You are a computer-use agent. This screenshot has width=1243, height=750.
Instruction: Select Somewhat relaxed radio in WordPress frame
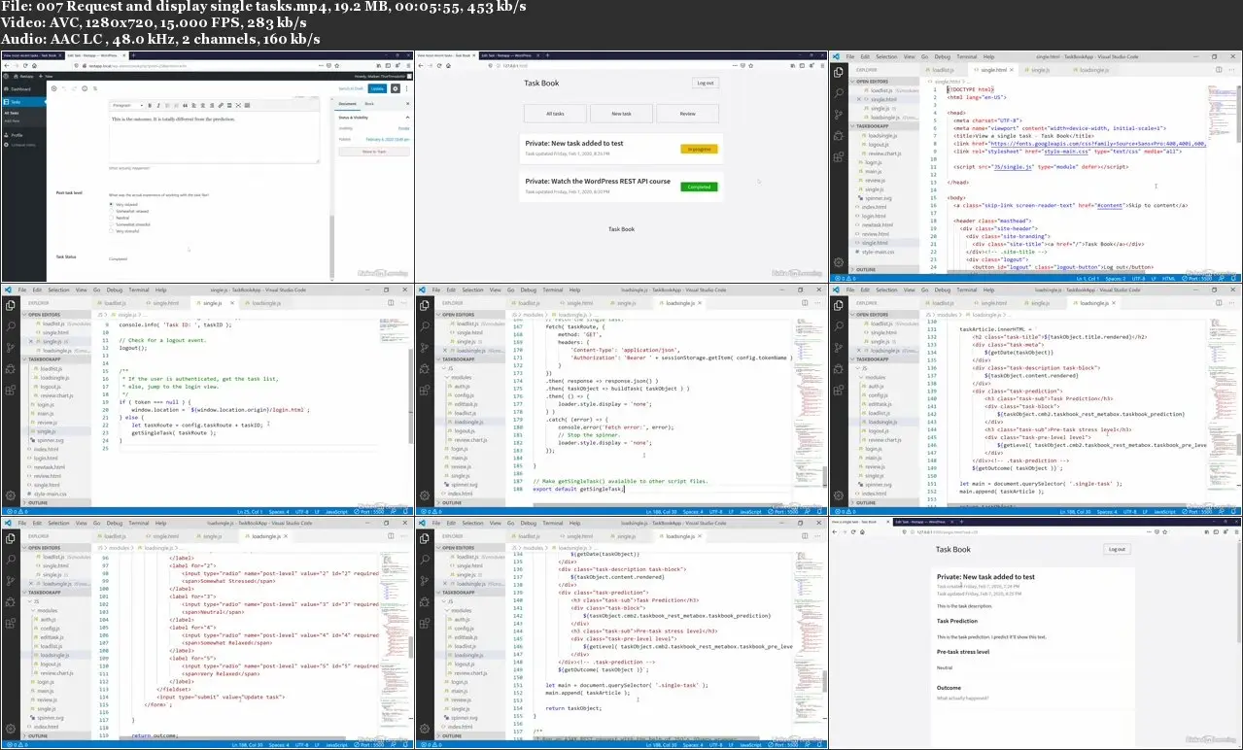(x=111, y=211)
